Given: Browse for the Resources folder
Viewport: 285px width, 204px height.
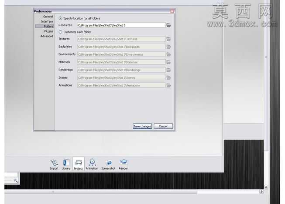Looking at the screenshot, I should (x=168, y=25).
